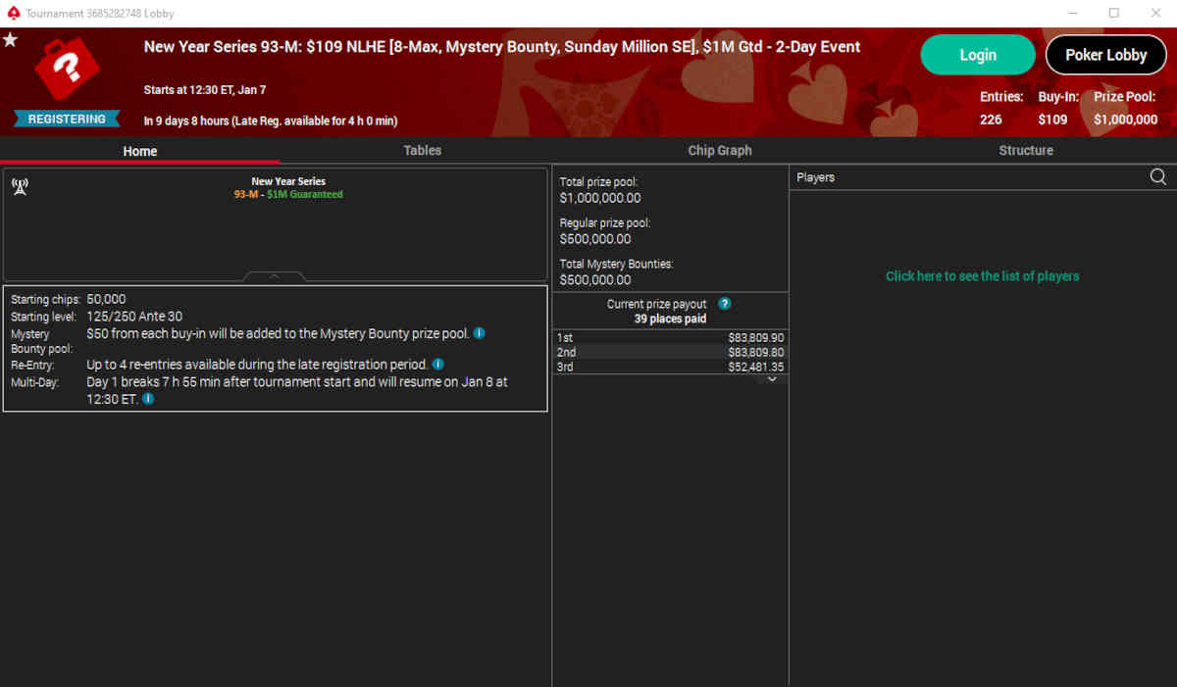This screenshot has height=687, width=1177.
Task: Click here to see players list
Action: pos(982,276)
